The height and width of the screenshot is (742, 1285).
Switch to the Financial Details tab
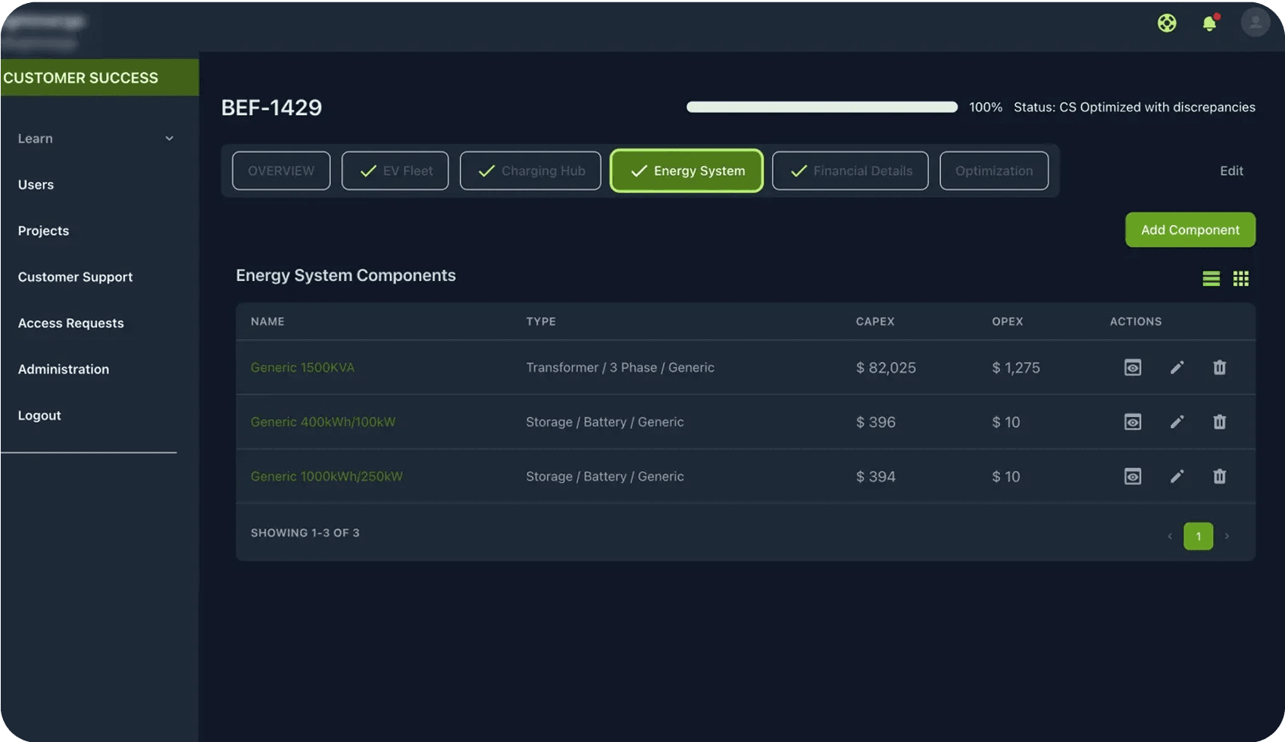[x=849, y=170]
